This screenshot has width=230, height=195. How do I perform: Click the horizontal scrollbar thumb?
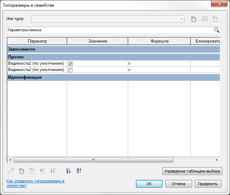click(93, 160)
